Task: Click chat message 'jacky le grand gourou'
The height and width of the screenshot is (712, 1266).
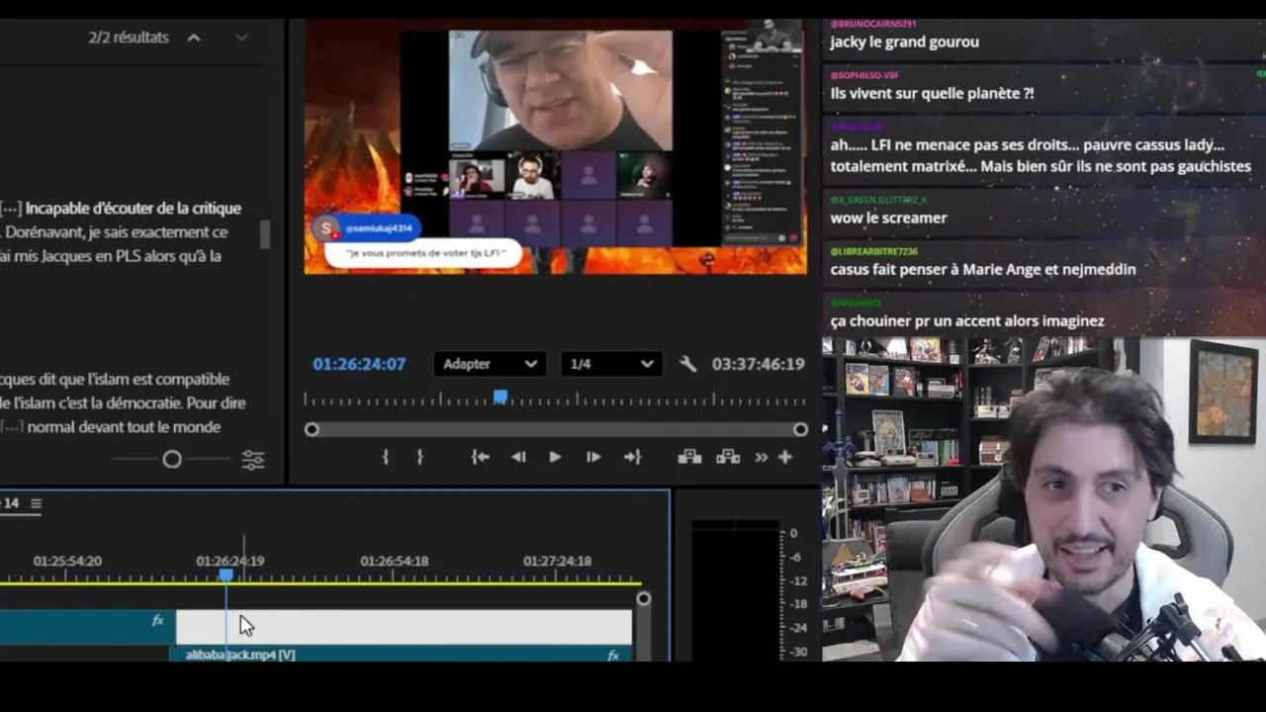Action: 905,42
